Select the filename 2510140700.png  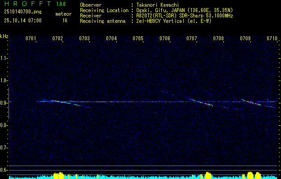23,12
